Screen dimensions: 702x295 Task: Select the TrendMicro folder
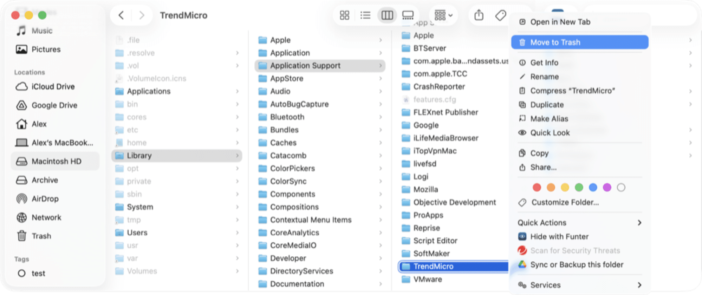pos(454,267)
